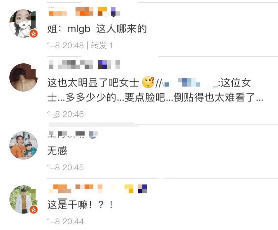Screen dimensions: 278x230
Task: Open the third commenter's blurred username
Action: pyautogui.click(x=66, y=134)
